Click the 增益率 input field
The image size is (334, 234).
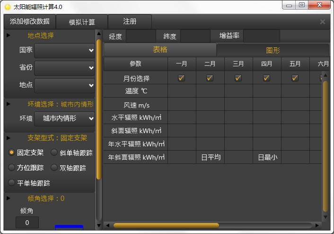point(262,36)
